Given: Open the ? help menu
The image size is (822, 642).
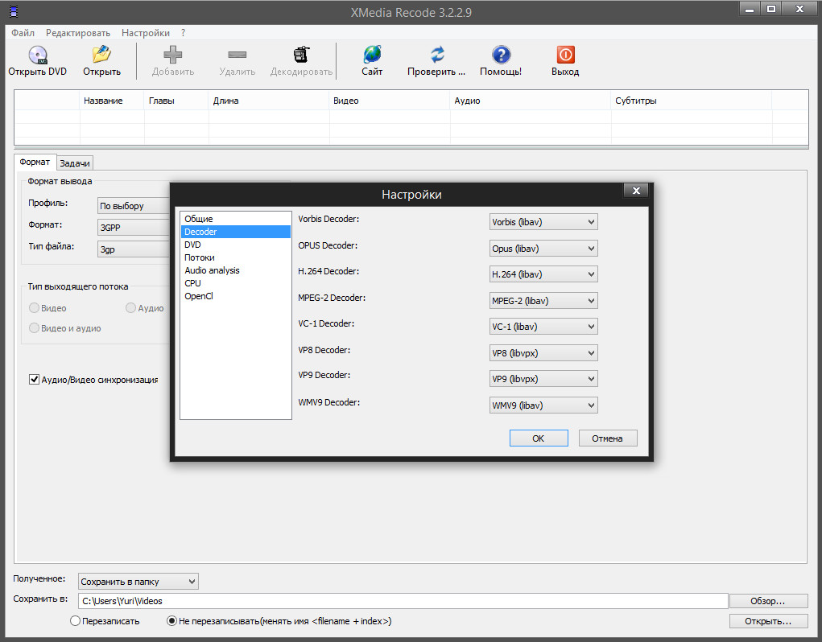Looking at the screenshot, I should tap(183, 33).
